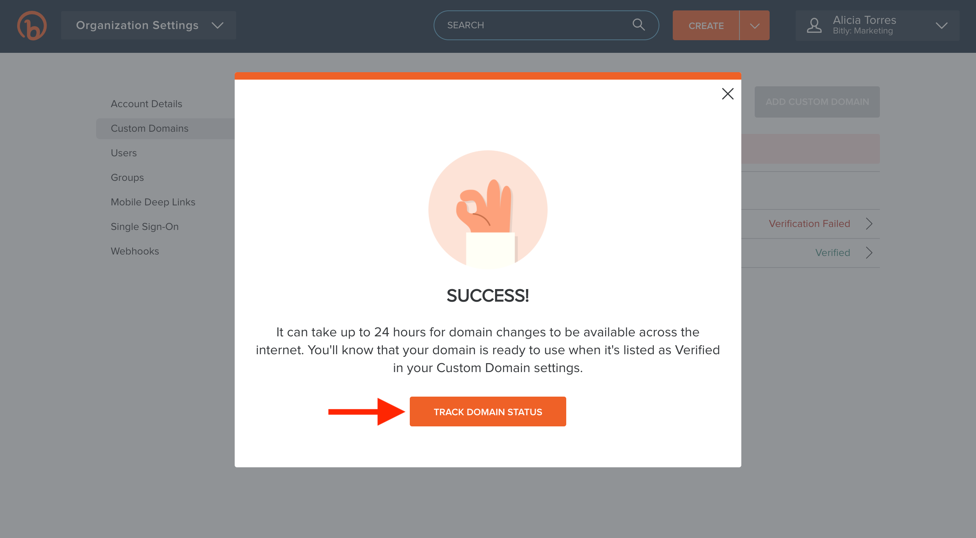Viewport: 976px width, 538px height.
Task: Click the search bar icon
Action: (638, 25)
